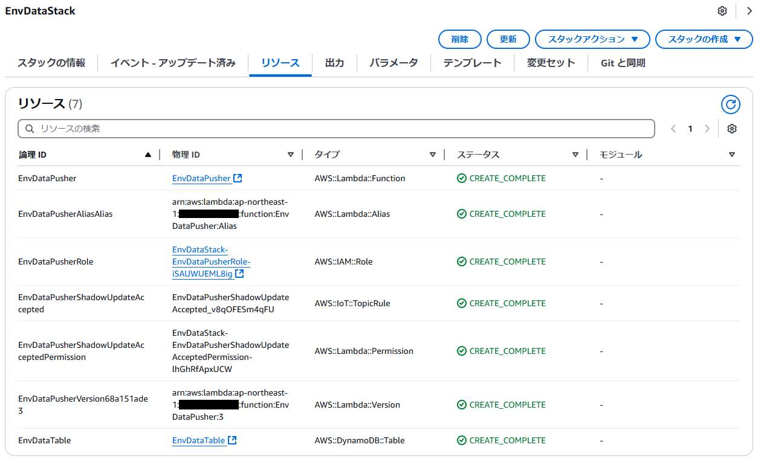
Task: Click AWS::IAM::Role type cell
Action: pyautogui.click(x=343, y=261)
